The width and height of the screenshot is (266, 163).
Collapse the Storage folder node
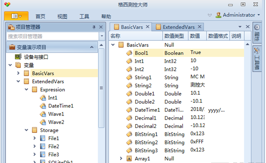coord(27,130)
